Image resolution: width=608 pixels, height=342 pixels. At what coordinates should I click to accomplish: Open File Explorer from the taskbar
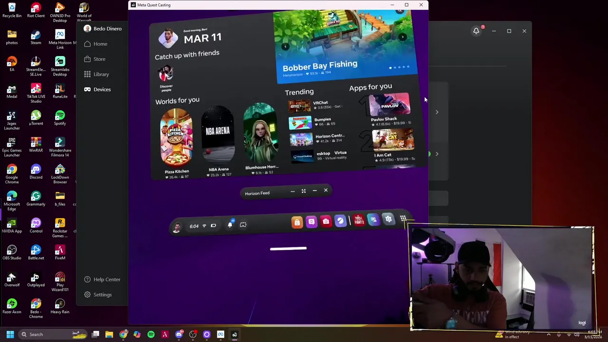coord(109,334)
